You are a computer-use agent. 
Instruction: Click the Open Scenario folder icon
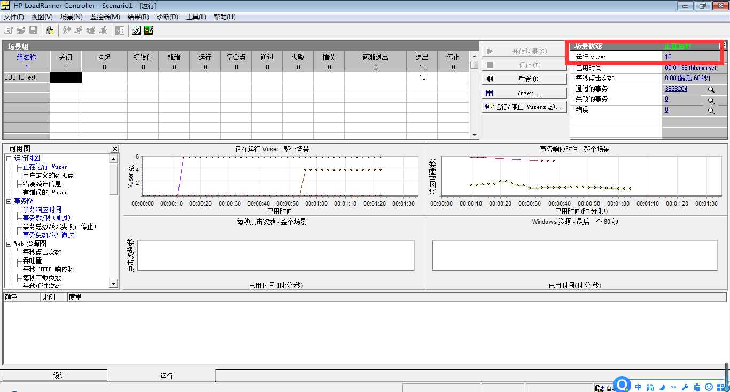tap(21, 30)
